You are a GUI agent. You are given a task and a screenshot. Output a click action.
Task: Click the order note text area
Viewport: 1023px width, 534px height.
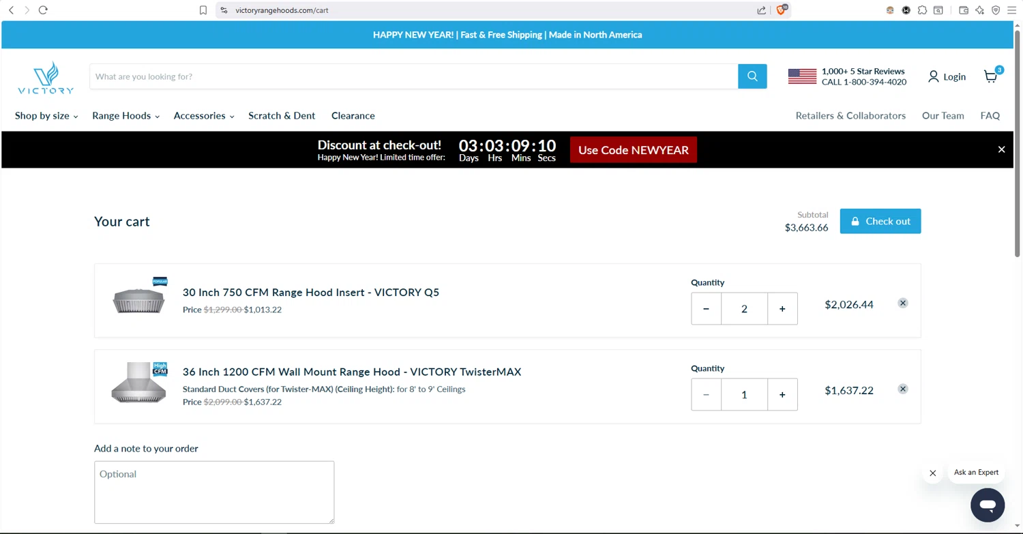pos(214,492)
